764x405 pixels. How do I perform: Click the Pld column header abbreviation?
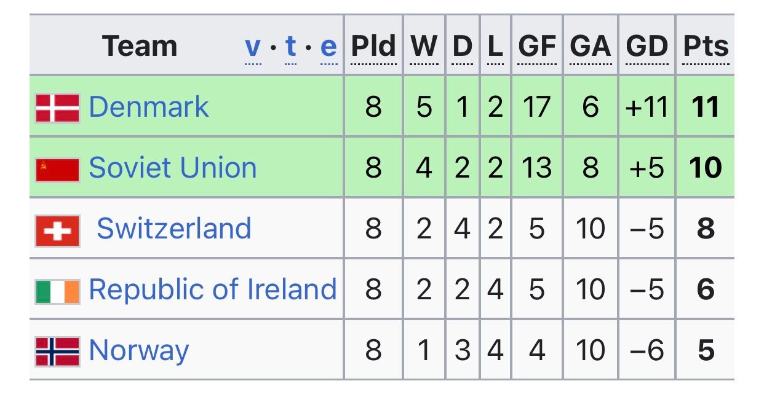point(373,47)
